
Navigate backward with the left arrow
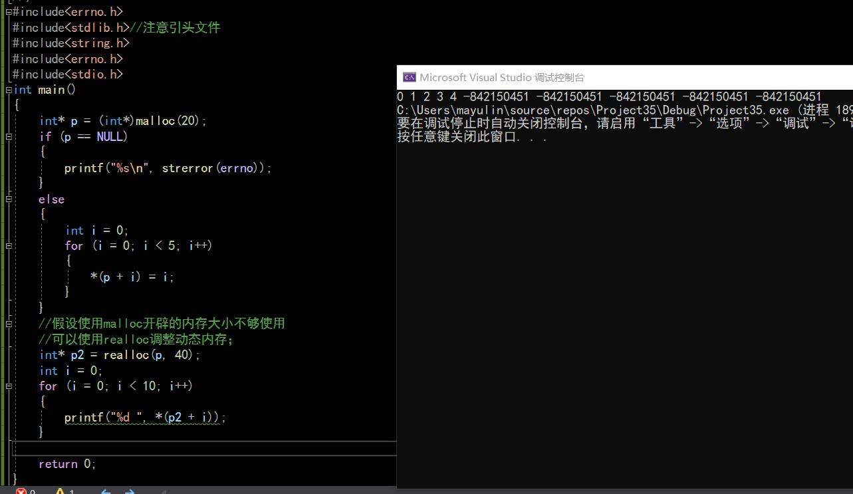pyautogui.click(x=105, y=491)
